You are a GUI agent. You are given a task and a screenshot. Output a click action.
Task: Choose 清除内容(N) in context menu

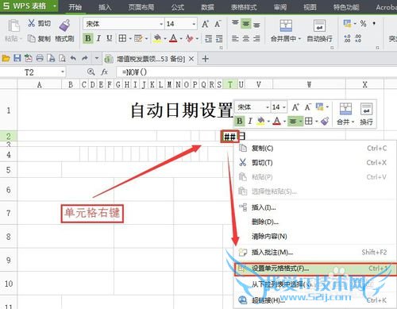click(314, 236)
